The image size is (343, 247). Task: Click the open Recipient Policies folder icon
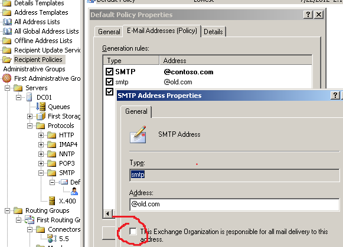[6, 60]
